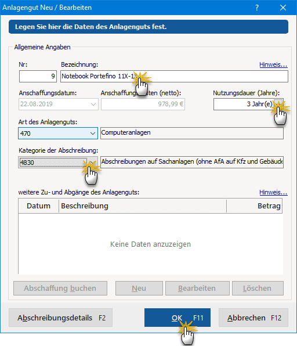Expand the Art des Anlagenguts 470 dropdown
Screen dimensions: 297x346
(93, 134)
